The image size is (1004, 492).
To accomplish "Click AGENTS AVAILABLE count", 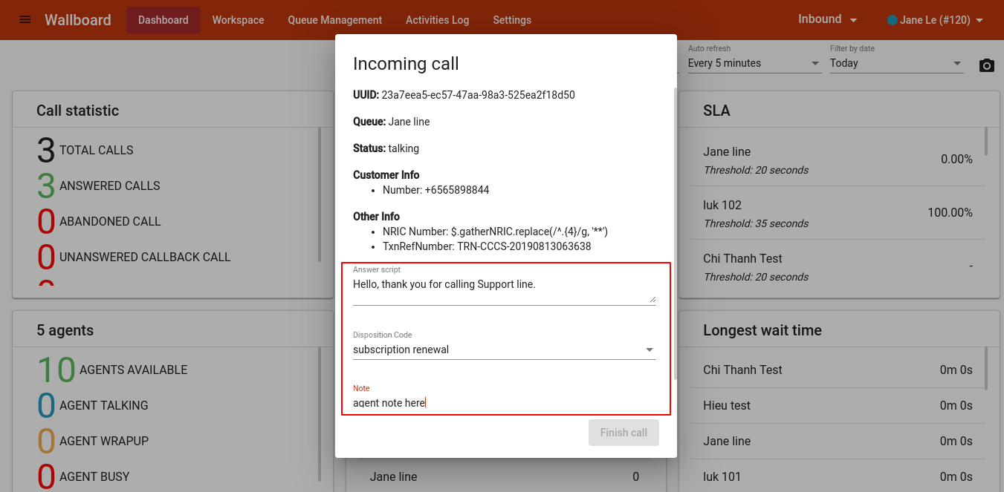I will point(111,370).
